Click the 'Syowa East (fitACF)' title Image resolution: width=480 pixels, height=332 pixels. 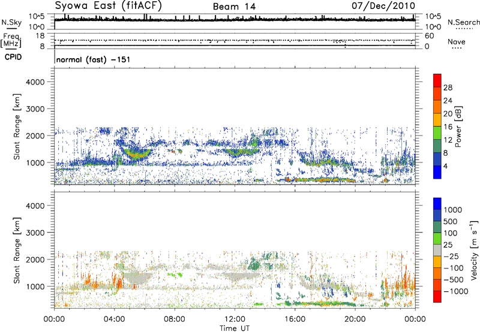click(109, 6)
